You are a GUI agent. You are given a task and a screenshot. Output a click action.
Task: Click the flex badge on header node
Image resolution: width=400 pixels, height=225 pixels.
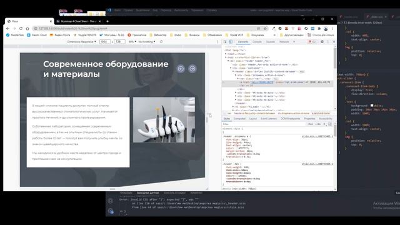pyautogui.click(x=302, y=72)
